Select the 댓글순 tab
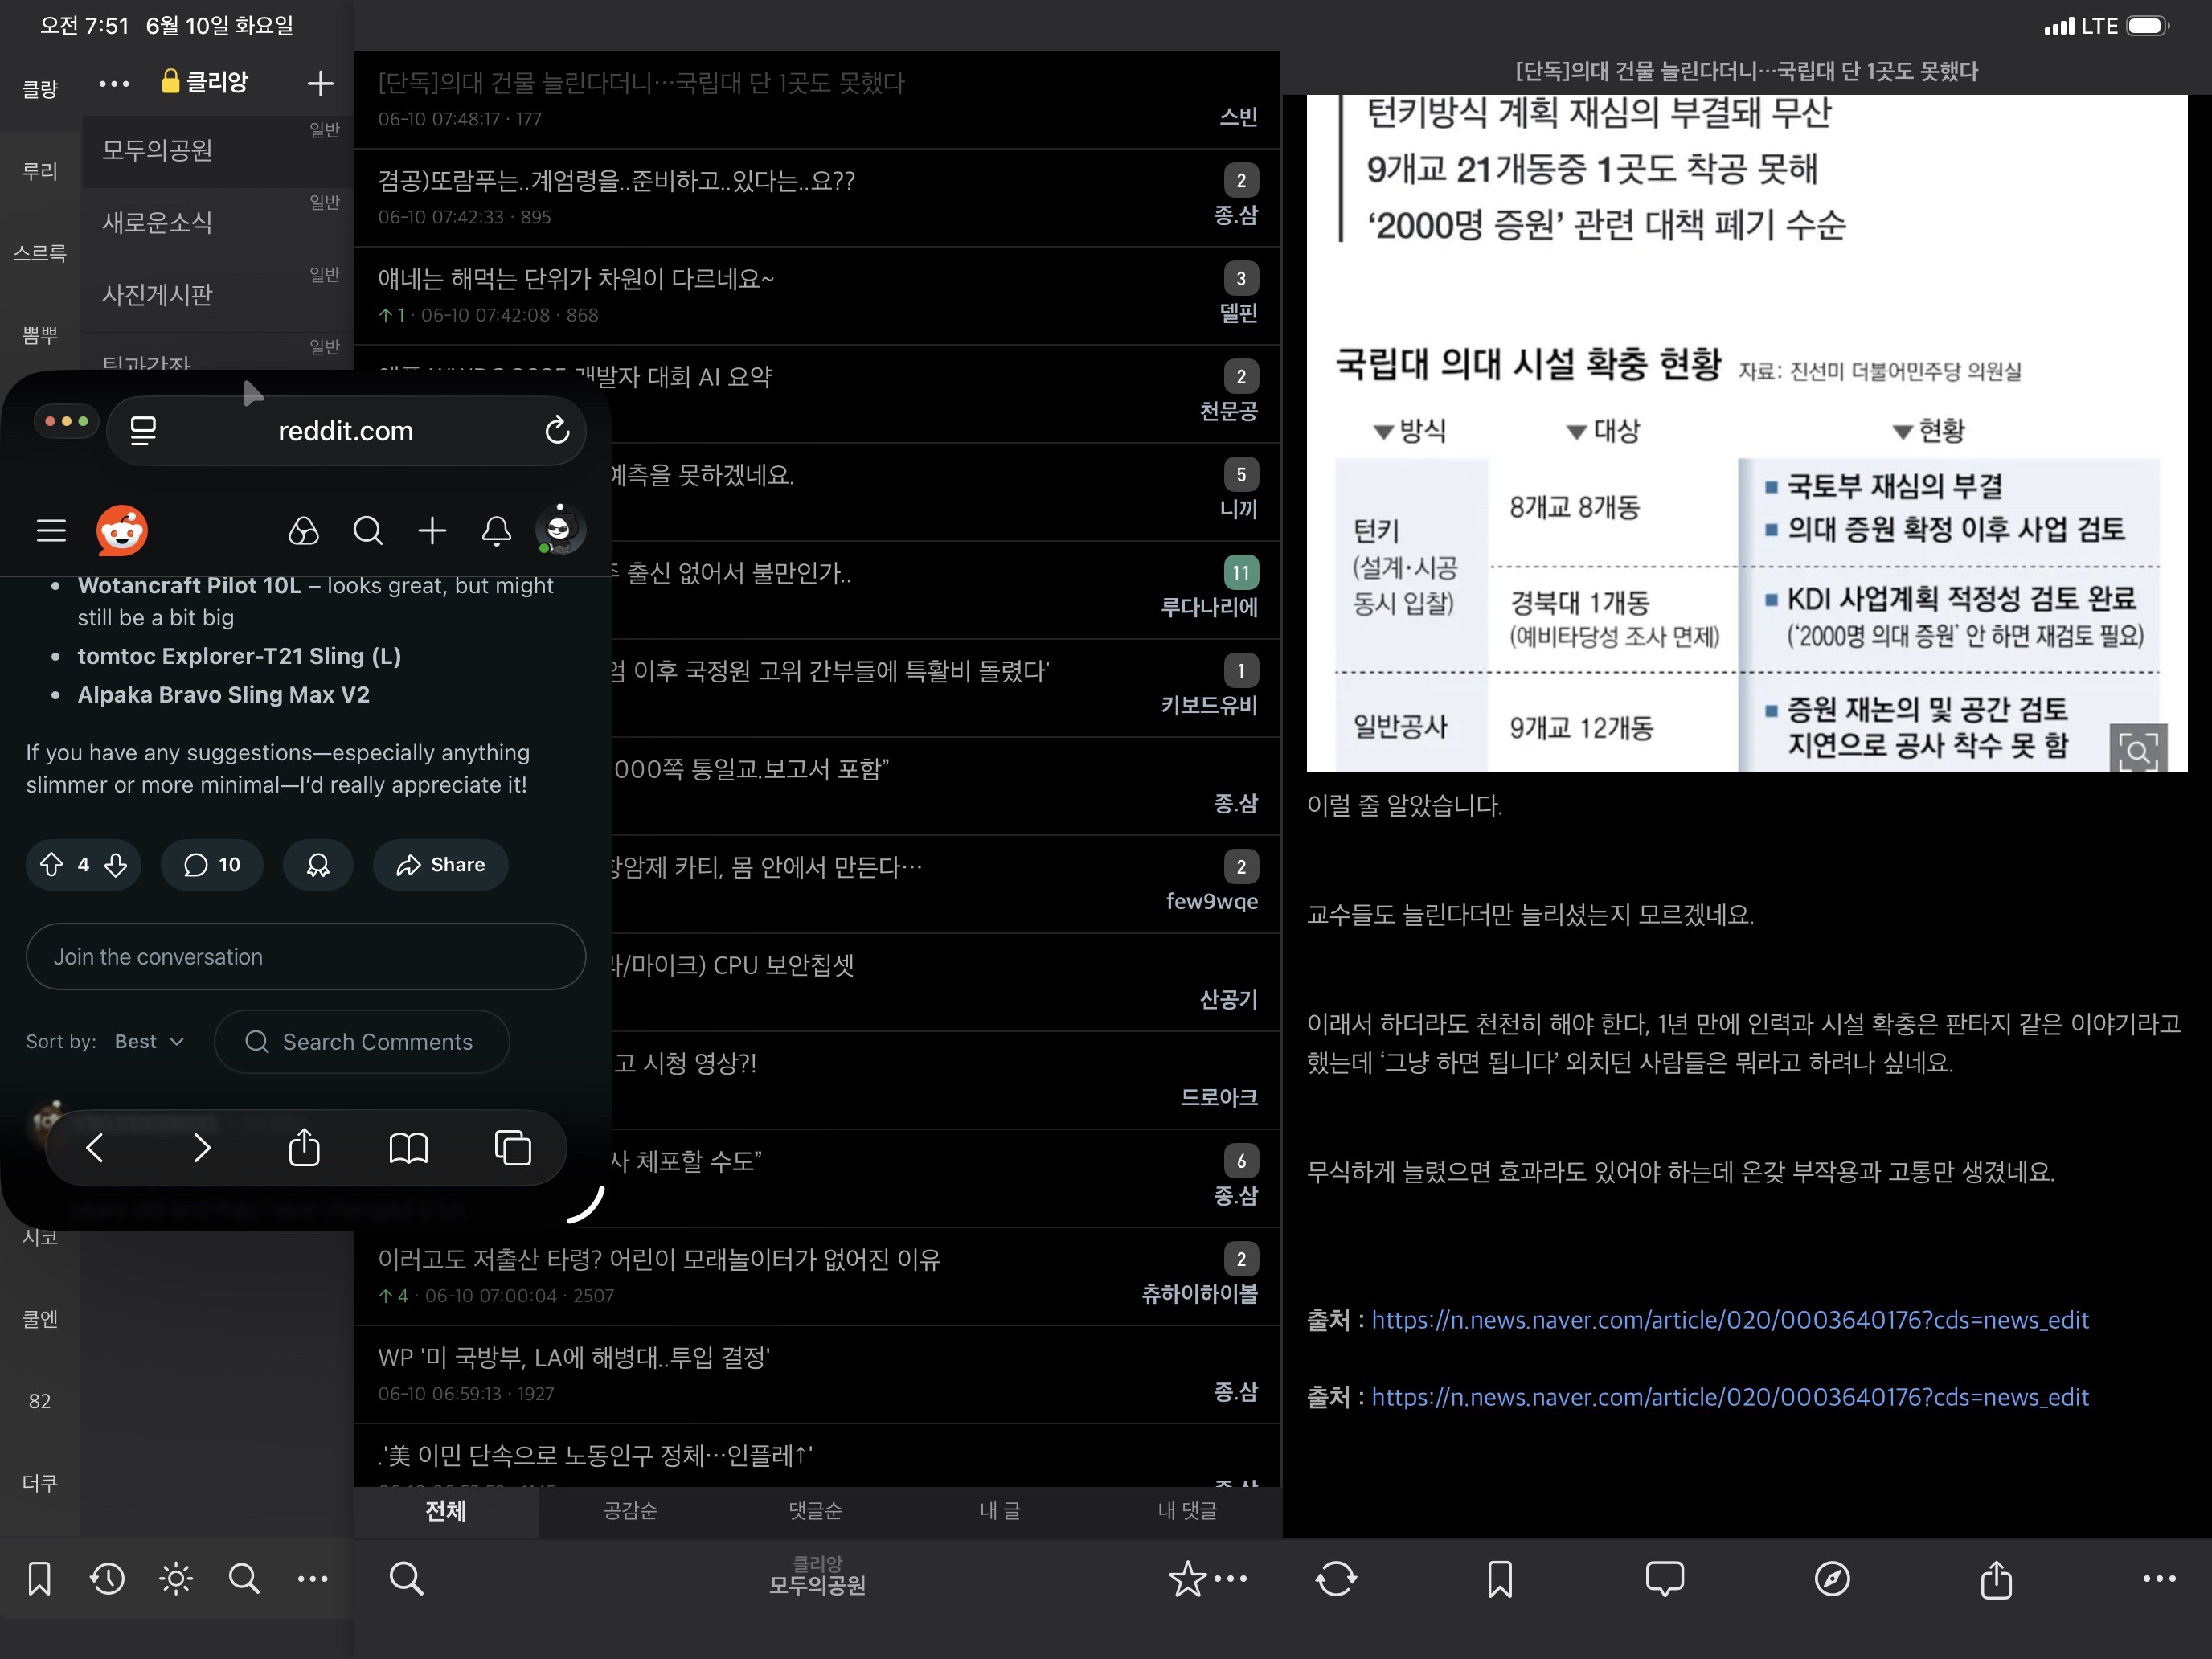This screenshot has height=1659, width=2212. [815, 1510]
